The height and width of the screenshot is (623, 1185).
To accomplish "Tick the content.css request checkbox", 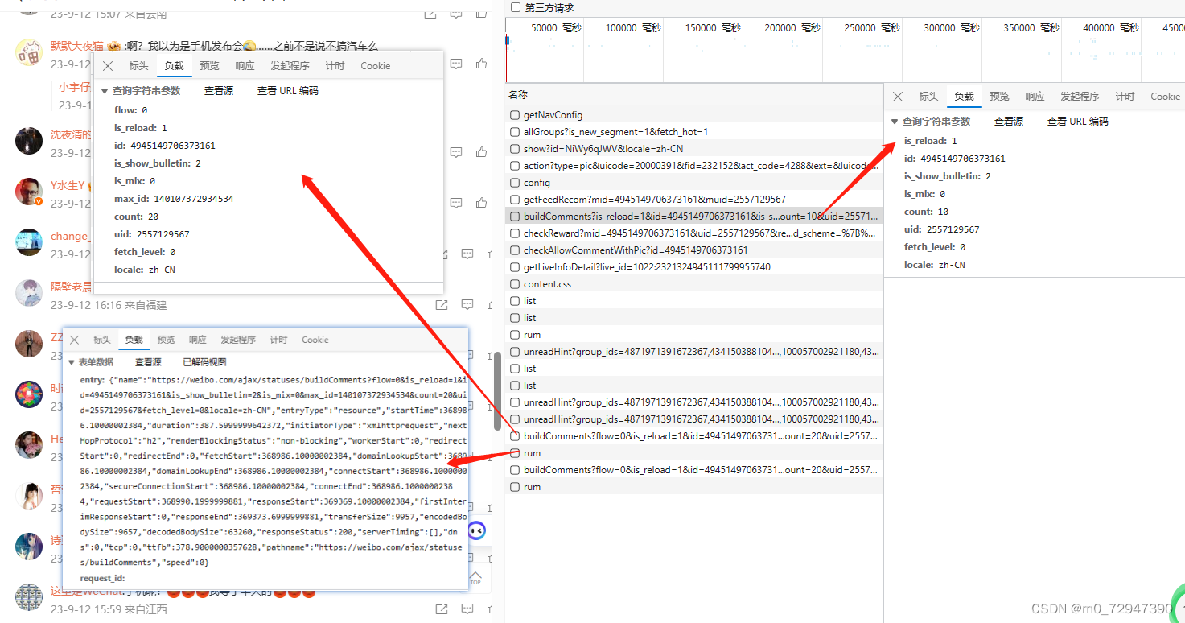I will [x=515, y=284].
